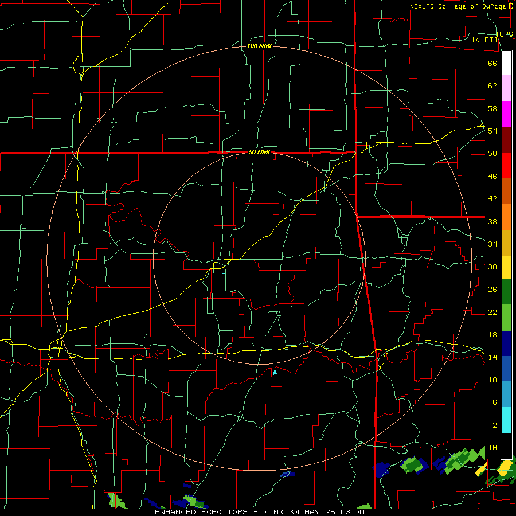Click the white swatch in the tops legend

coord(506,63)
